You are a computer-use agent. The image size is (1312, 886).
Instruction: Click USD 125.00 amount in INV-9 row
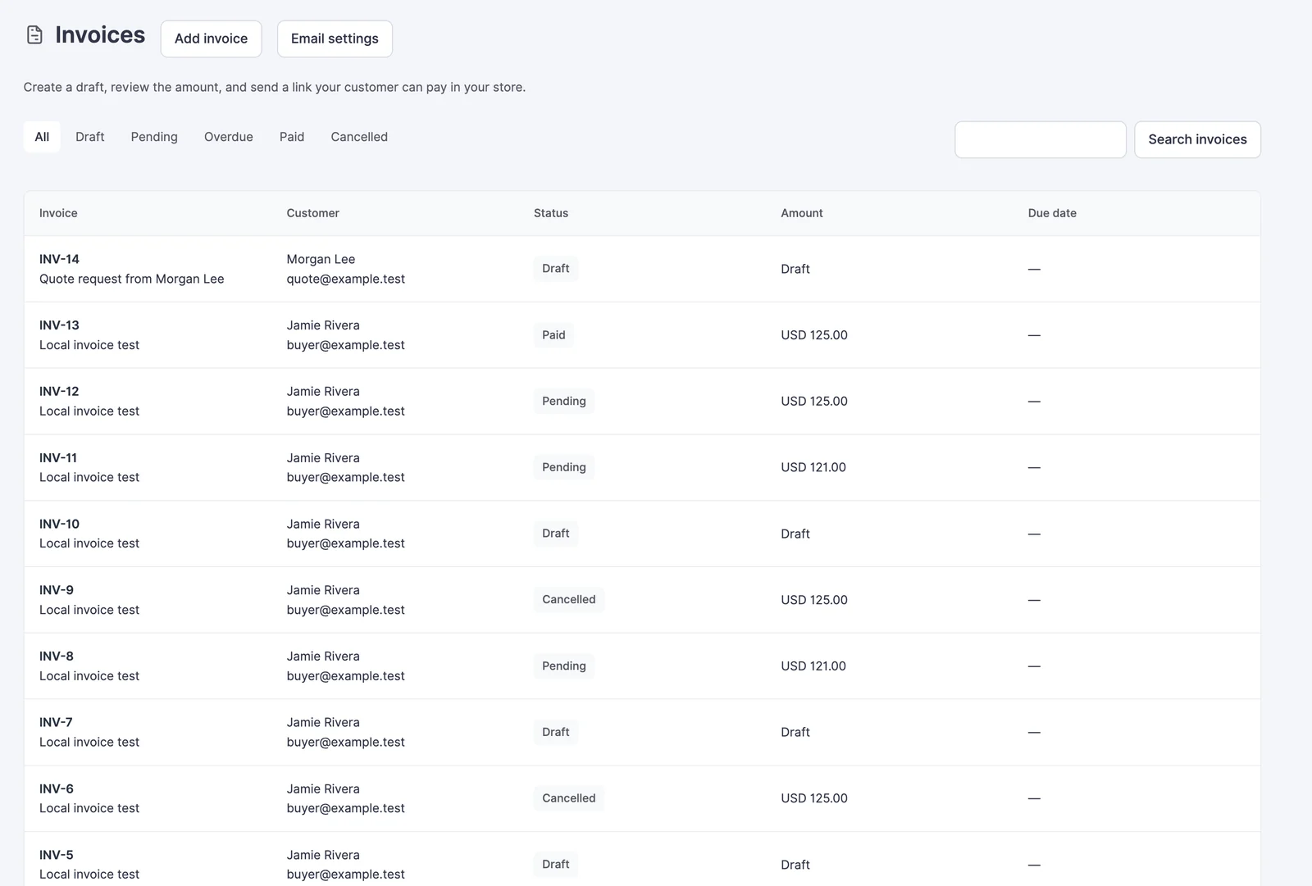[814, 600]
